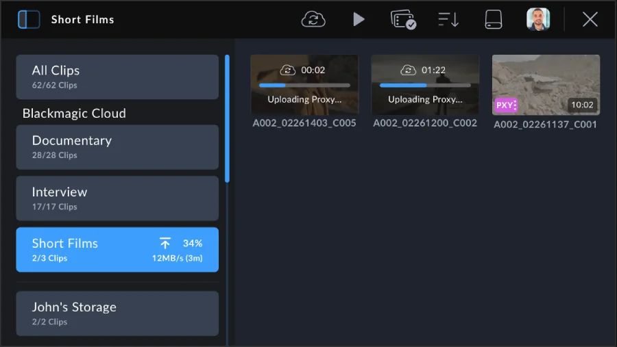Open the Interview folder
This screenshot has width=617, height=347.
[117, 198]
